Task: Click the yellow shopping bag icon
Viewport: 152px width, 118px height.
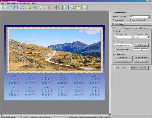Action: click(78, 7)
